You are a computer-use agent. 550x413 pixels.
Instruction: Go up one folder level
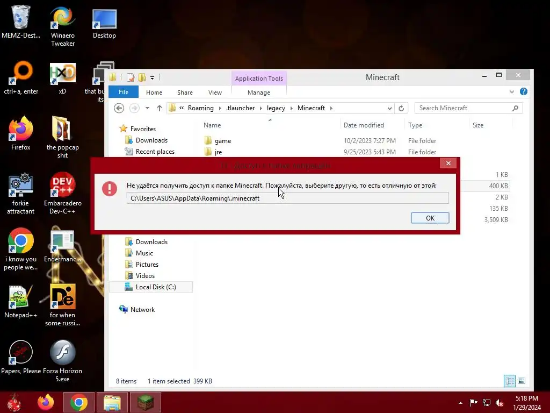(159, 108)
